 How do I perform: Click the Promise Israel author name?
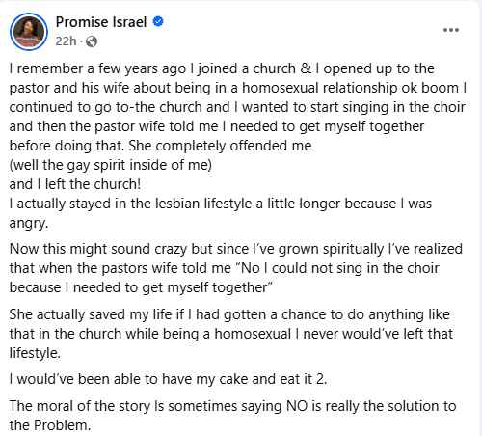(x=101, y=22)
